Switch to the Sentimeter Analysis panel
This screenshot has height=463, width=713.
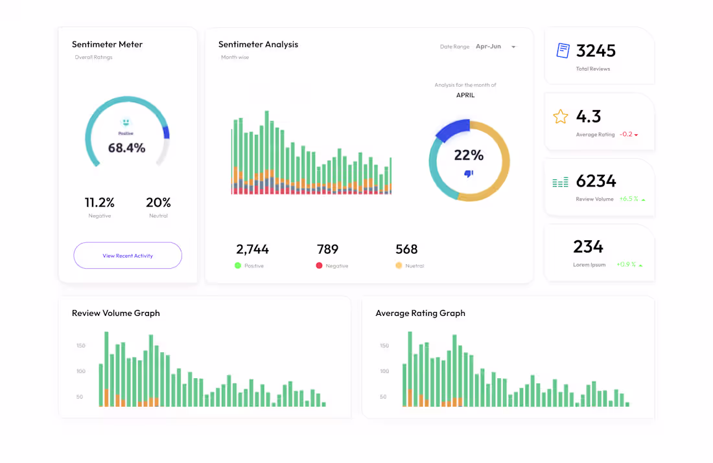click(x=258, y=44)
